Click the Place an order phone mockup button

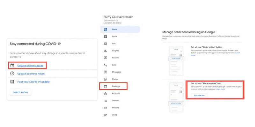(x=176, y=104)
